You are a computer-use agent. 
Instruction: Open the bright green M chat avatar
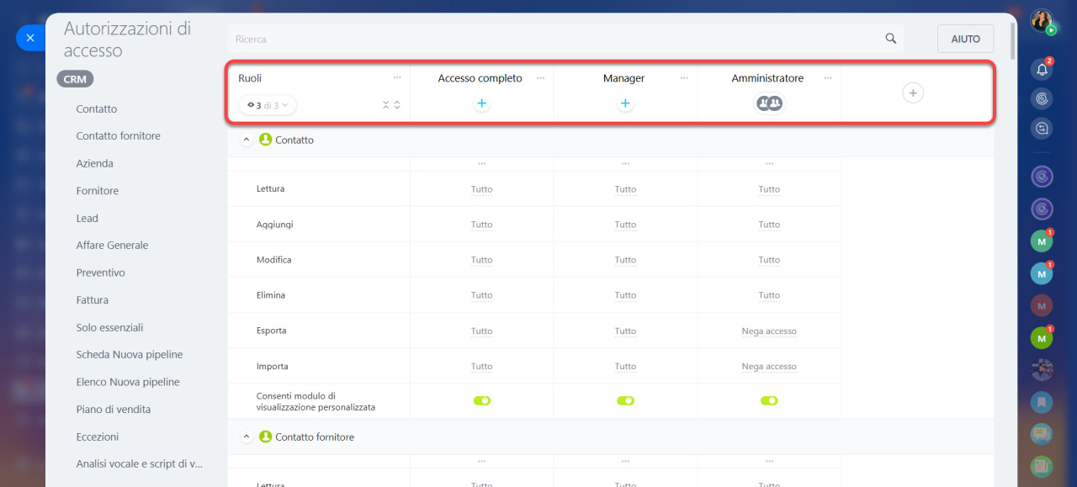pyautogui.click(x=1042, y=338)
